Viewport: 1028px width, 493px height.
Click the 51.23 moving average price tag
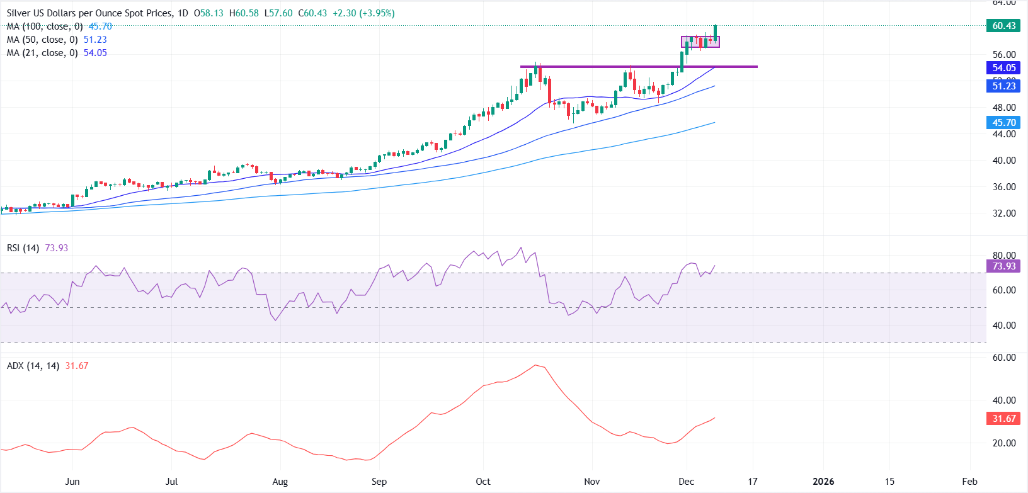click(x=1003, y=86)
